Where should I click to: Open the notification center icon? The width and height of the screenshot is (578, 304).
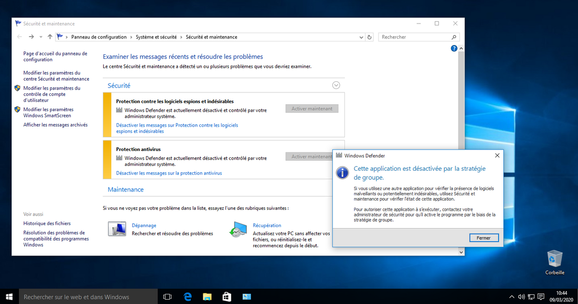coord(541,297)
